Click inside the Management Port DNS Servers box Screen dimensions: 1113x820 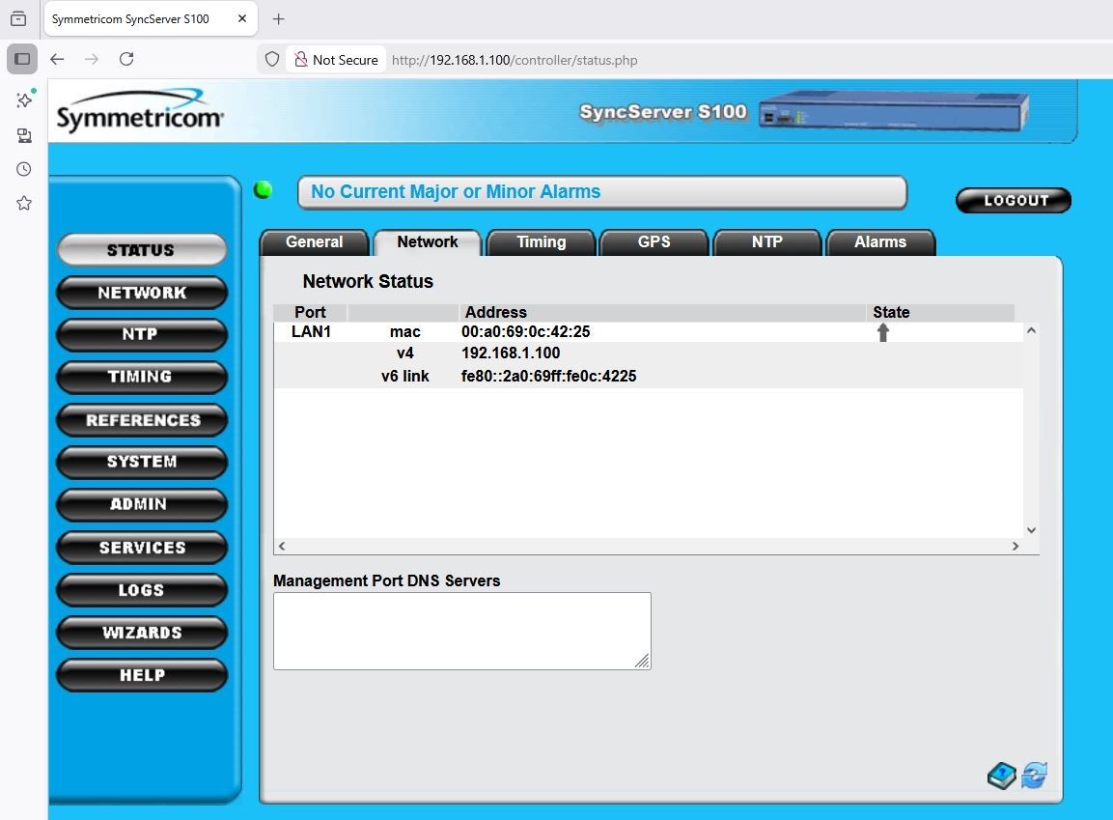click(x=462, y=631)
